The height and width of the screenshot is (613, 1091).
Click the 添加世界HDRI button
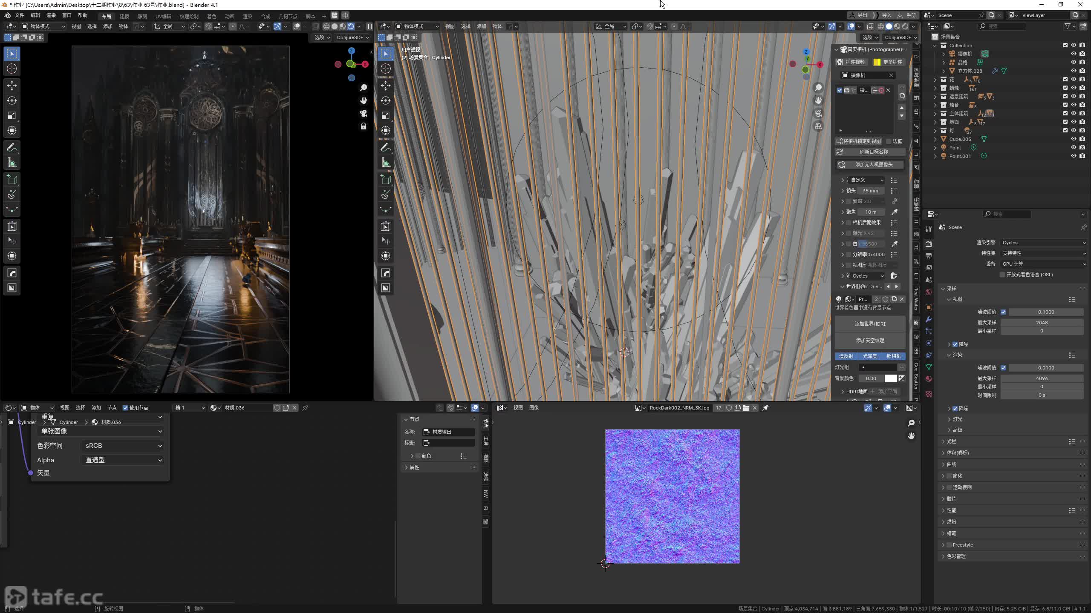870,324
